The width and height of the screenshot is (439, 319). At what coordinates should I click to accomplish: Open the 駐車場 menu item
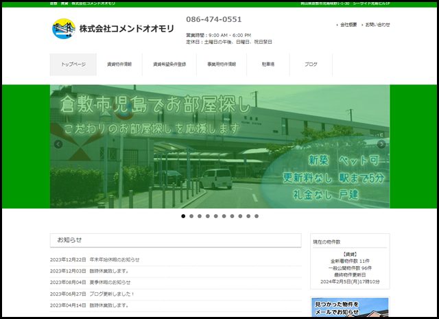pos(268,64)
